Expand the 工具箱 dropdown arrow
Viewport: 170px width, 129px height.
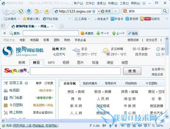coord(89,19)
